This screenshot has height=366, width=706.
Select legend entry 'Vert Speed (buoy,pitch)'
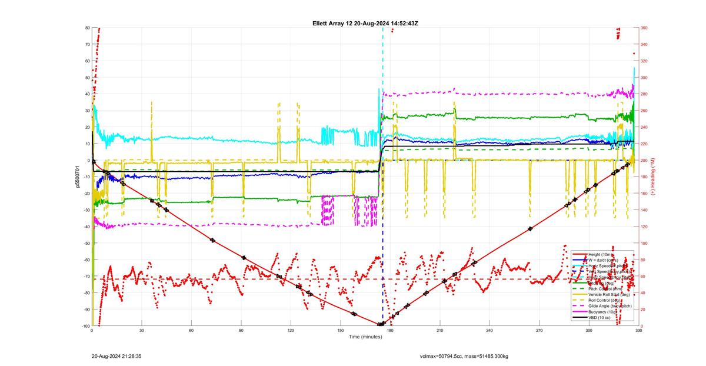coord(609,271)
